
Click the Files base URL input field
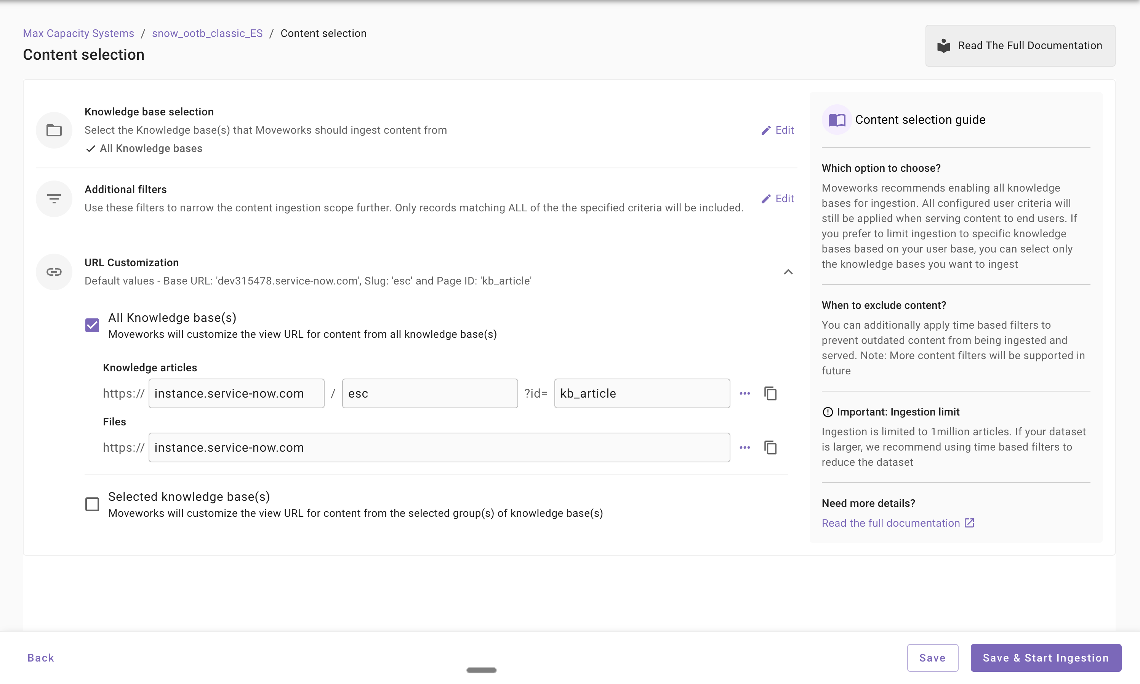pos(439,447)
